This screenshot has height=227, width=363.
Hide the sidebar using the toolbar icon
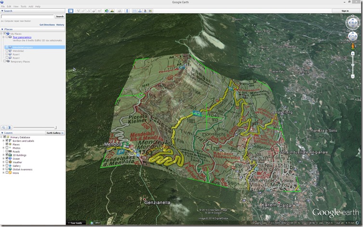(x=71, y=11)
